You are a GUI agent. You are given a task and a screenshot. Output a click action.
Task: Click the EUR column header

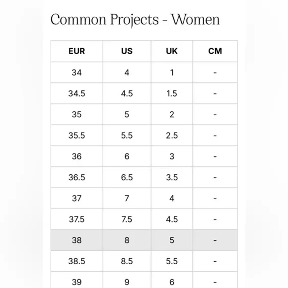pyautogui.click(x=77, y=51)
